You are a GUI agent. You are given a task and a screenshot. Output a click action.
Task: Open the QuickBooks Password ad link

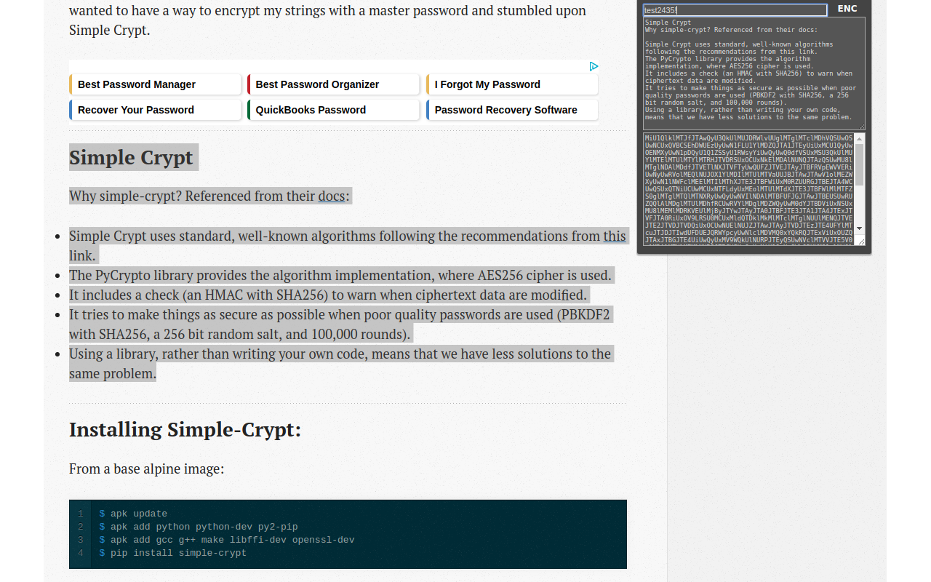click(333, 110)
